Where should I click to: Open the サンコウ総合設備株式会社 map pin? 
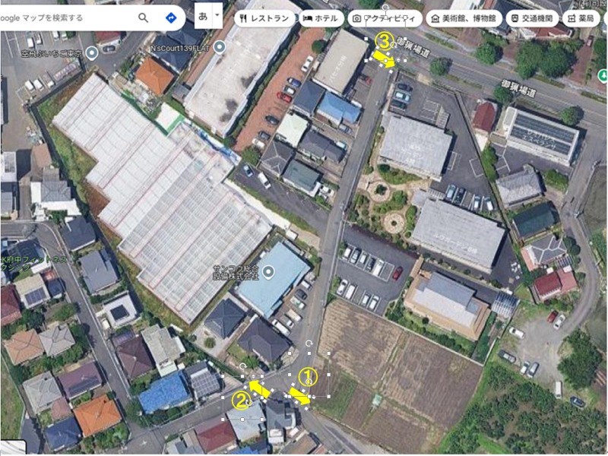(x=268, y=272)
